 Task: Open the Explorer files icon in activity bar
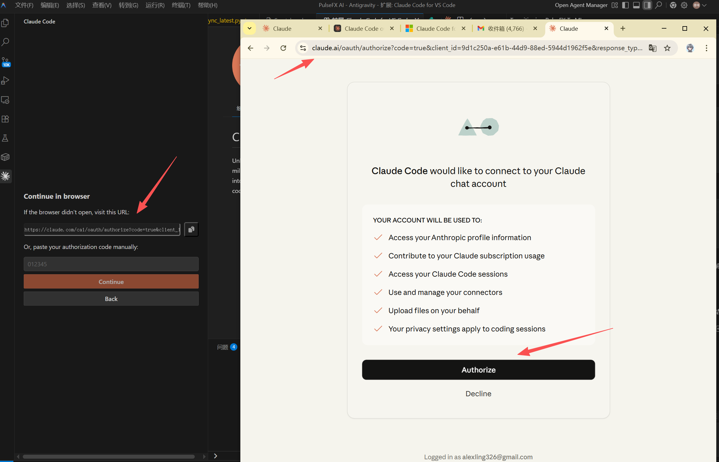(5, 23)
